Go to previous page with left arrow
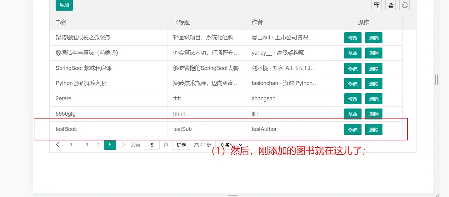 pos(58,145)
